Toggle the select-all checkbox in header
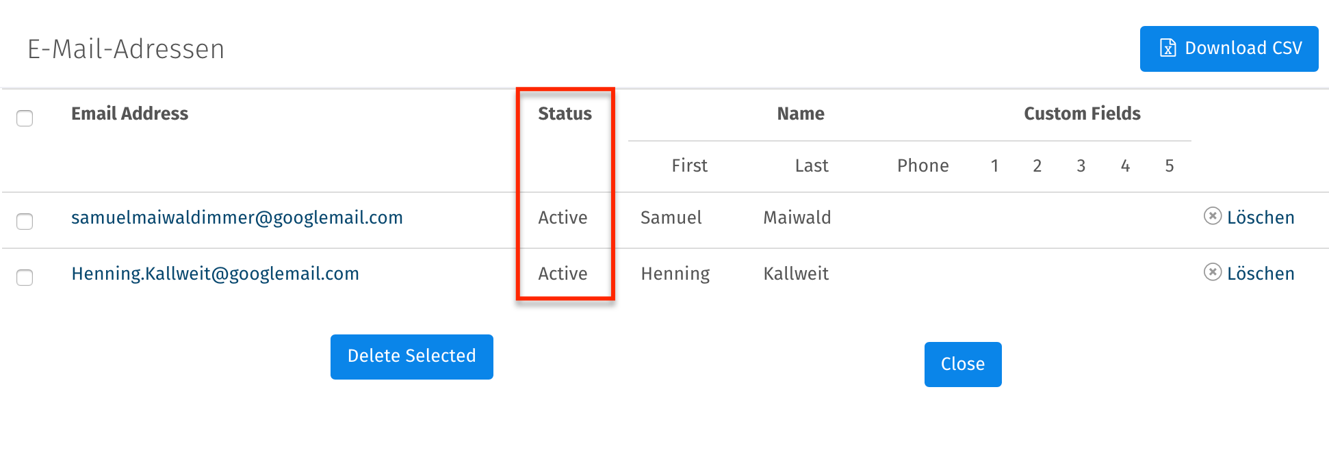The image size is (1329, 476). click(25, 118)
